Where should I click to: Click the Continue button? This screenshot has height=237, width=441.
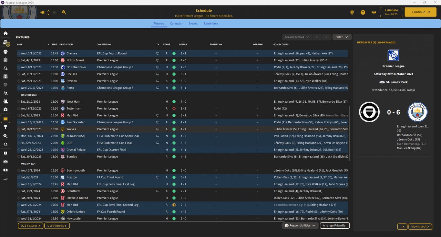(x=421, y=12)
